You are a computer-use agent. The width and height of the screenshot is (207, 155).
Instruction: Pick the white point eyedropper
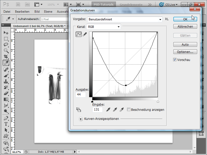(122, 109)
